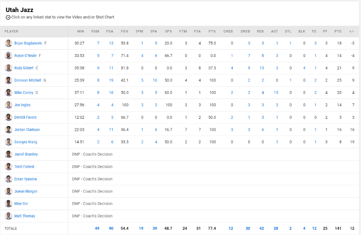
Task: Open Donovan Mitchell's profile link
Action: (28, 80)
